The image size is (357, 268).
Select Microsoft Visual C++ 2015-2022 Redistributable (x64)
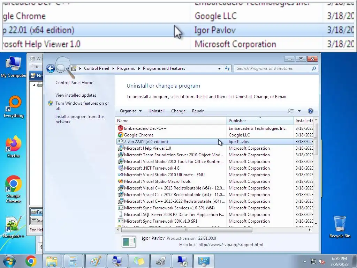[174, 201]
